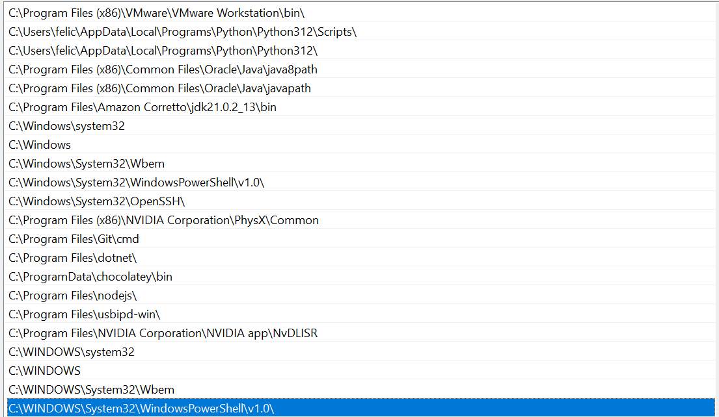Viewport: 719px width, 417px height.
Task: Select the C:\Windows\system32 entry
Action: coord(361,125)
